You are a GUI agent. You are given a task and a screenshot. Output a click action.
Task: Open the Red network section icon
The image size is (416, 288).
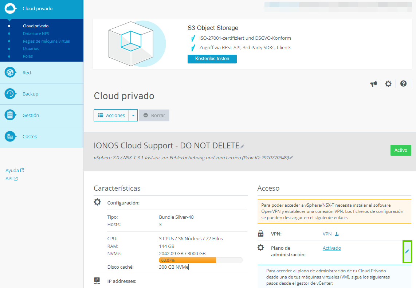(x=10, y=72)
